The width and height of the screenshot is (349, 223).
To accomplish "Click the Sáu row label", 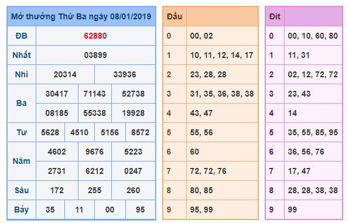I will 21,190.
